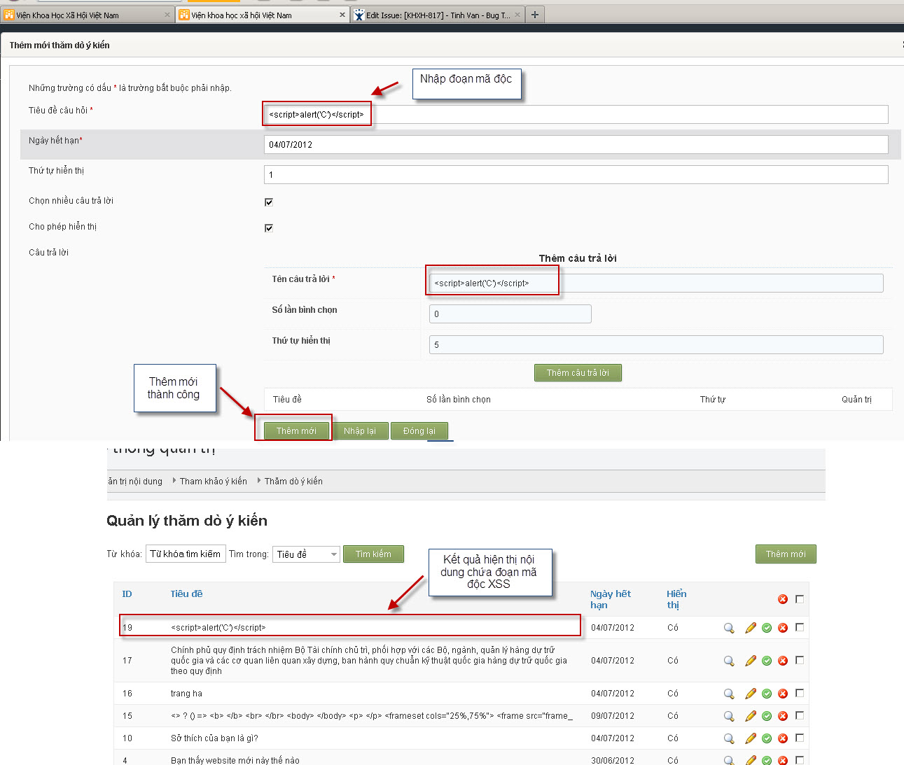This screenshot has width=904, height=765.
Task: Open a new browser tab with plus button
Action: [x=535, y=15]
